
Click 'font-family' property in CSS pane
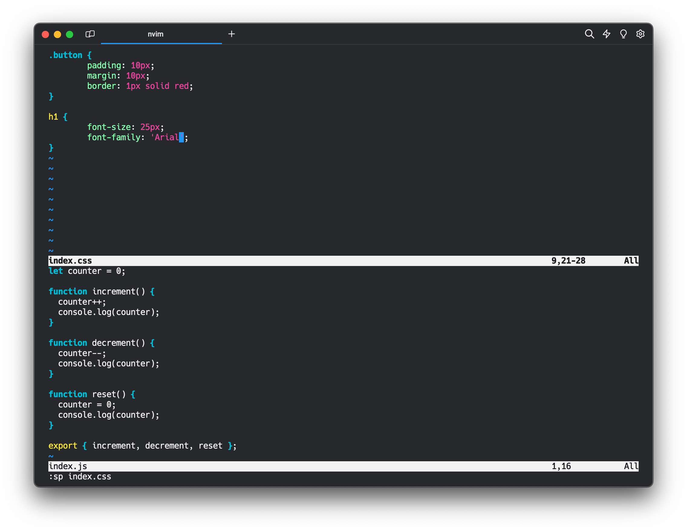point(114,138)
